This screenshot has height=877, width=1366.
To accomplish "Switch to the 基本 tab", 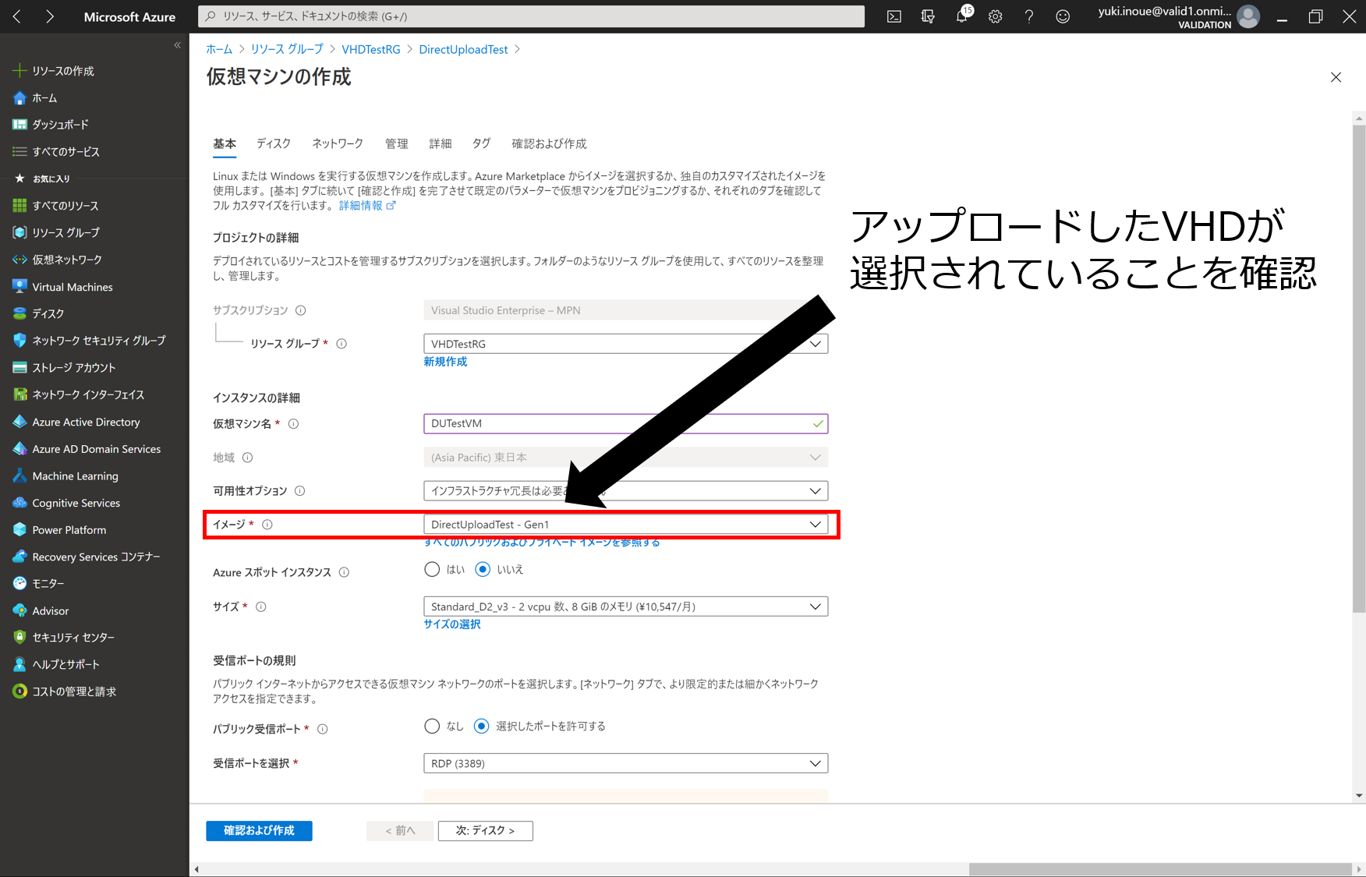I will pyautogui.click(x=225, y=144).
